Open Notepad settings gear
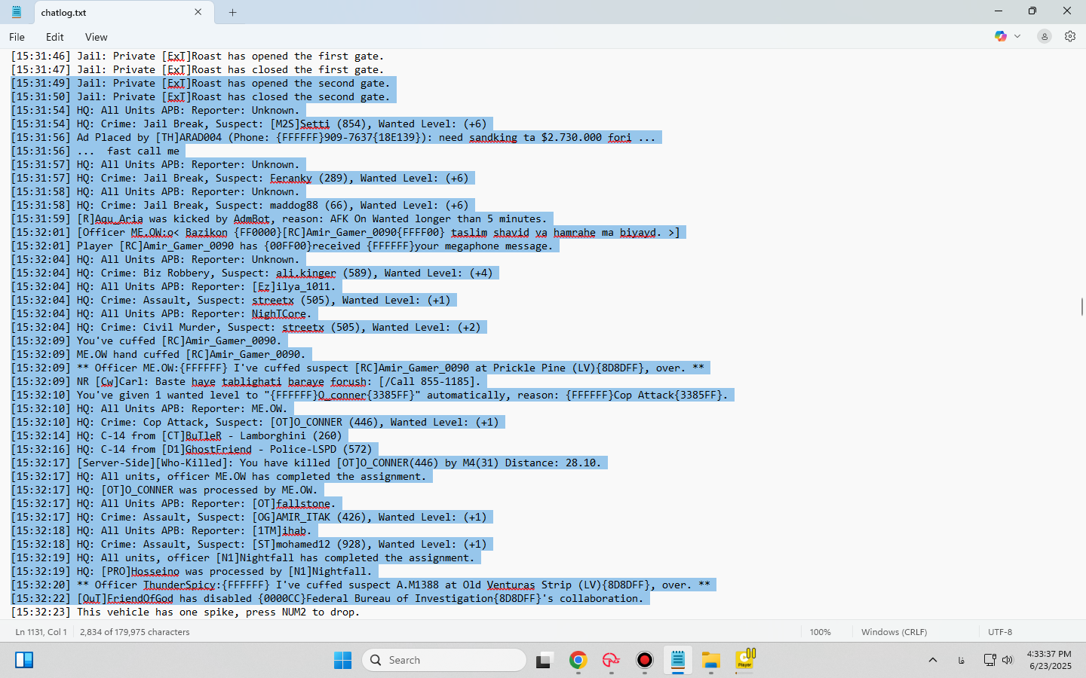The image size is (1086, 678). (x=1070, y=36)
